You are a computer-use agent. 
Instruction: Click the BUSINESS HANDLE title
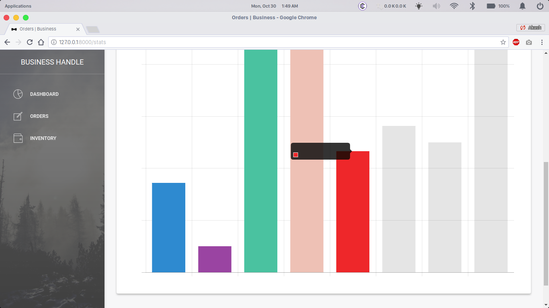click(52, 62)
